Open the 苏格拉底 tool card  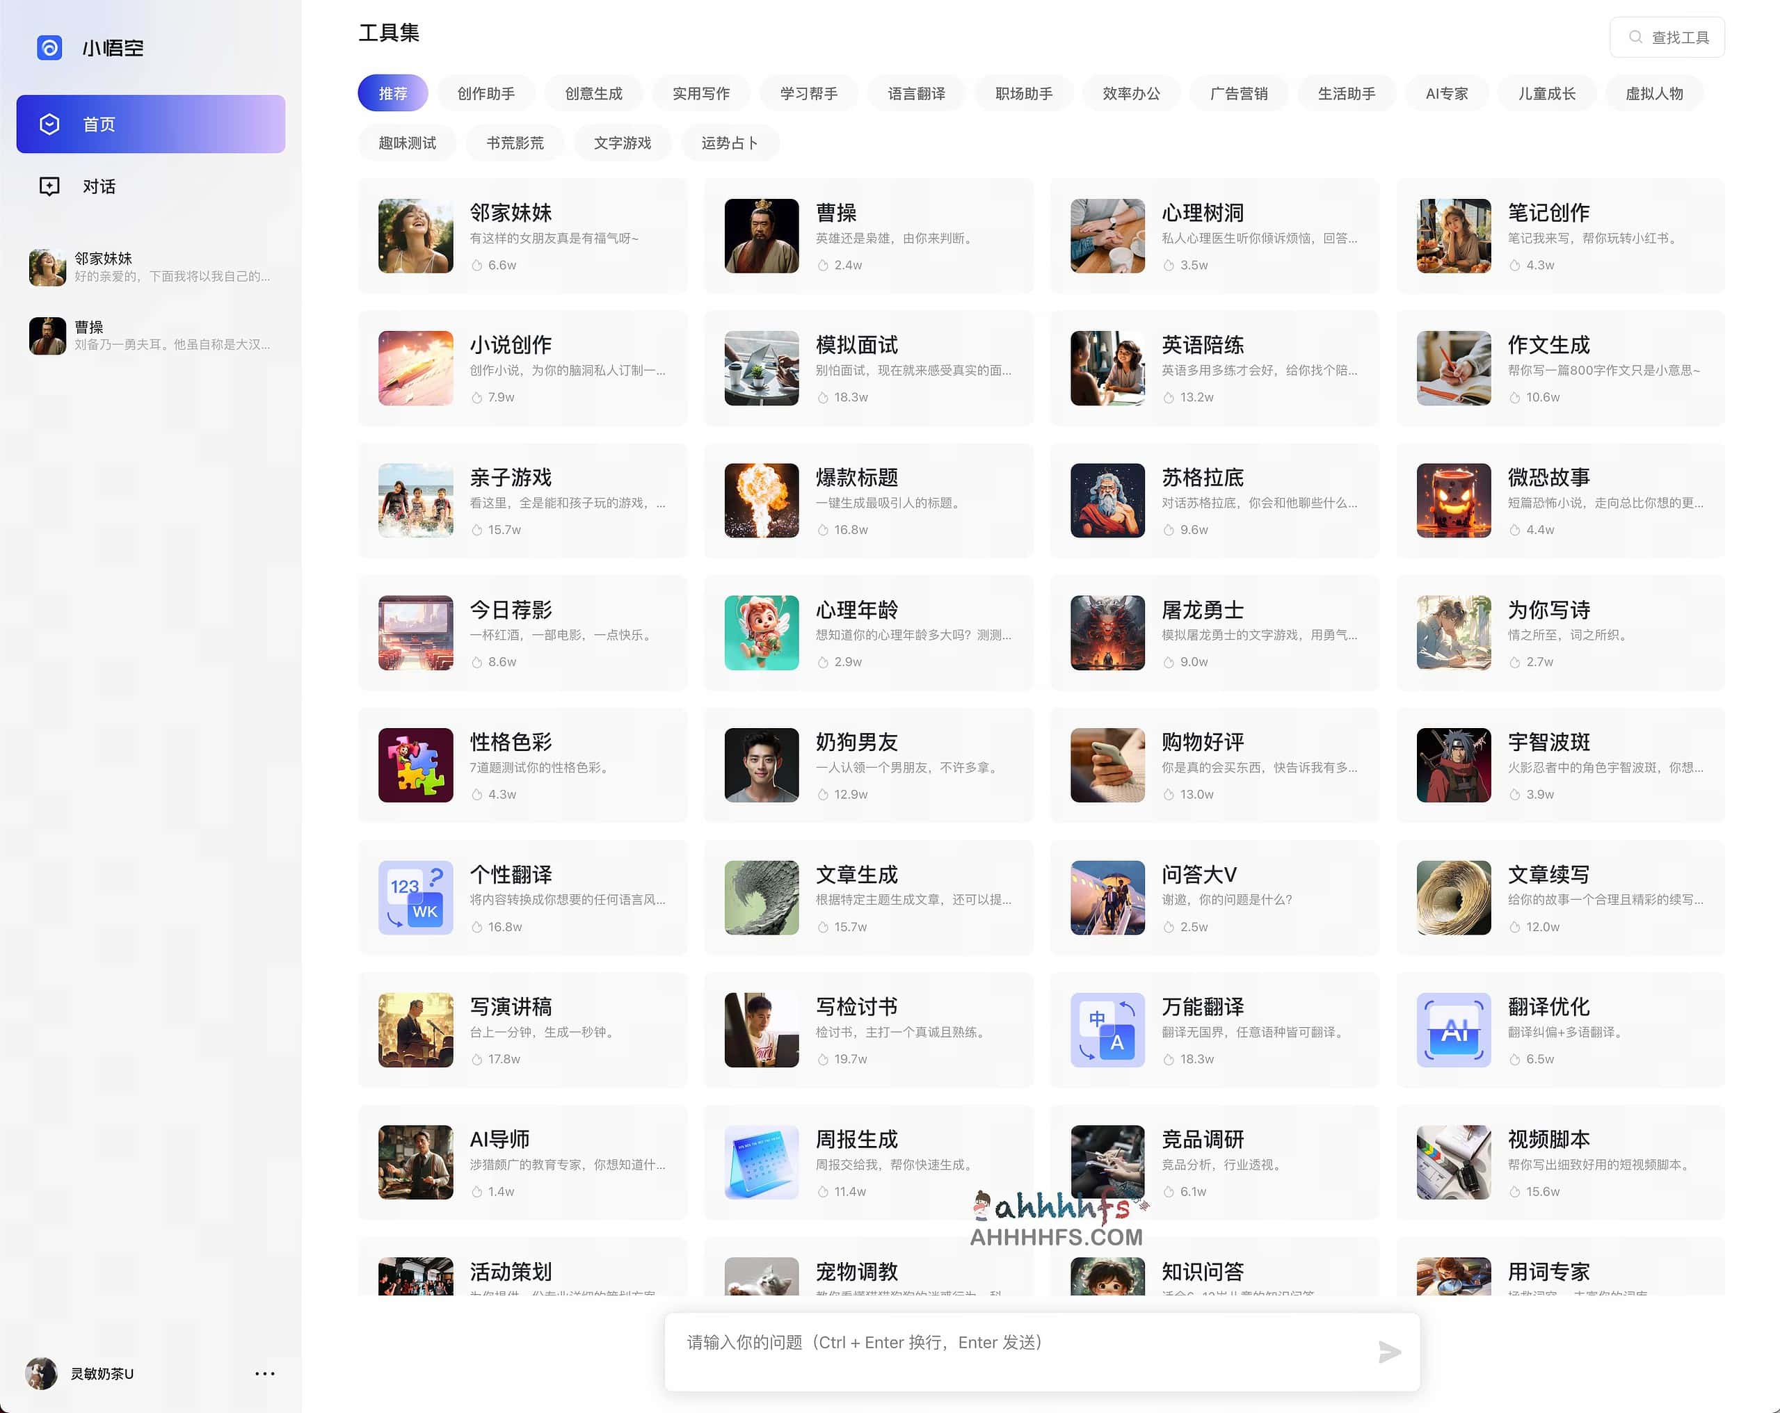[1214, 501]
